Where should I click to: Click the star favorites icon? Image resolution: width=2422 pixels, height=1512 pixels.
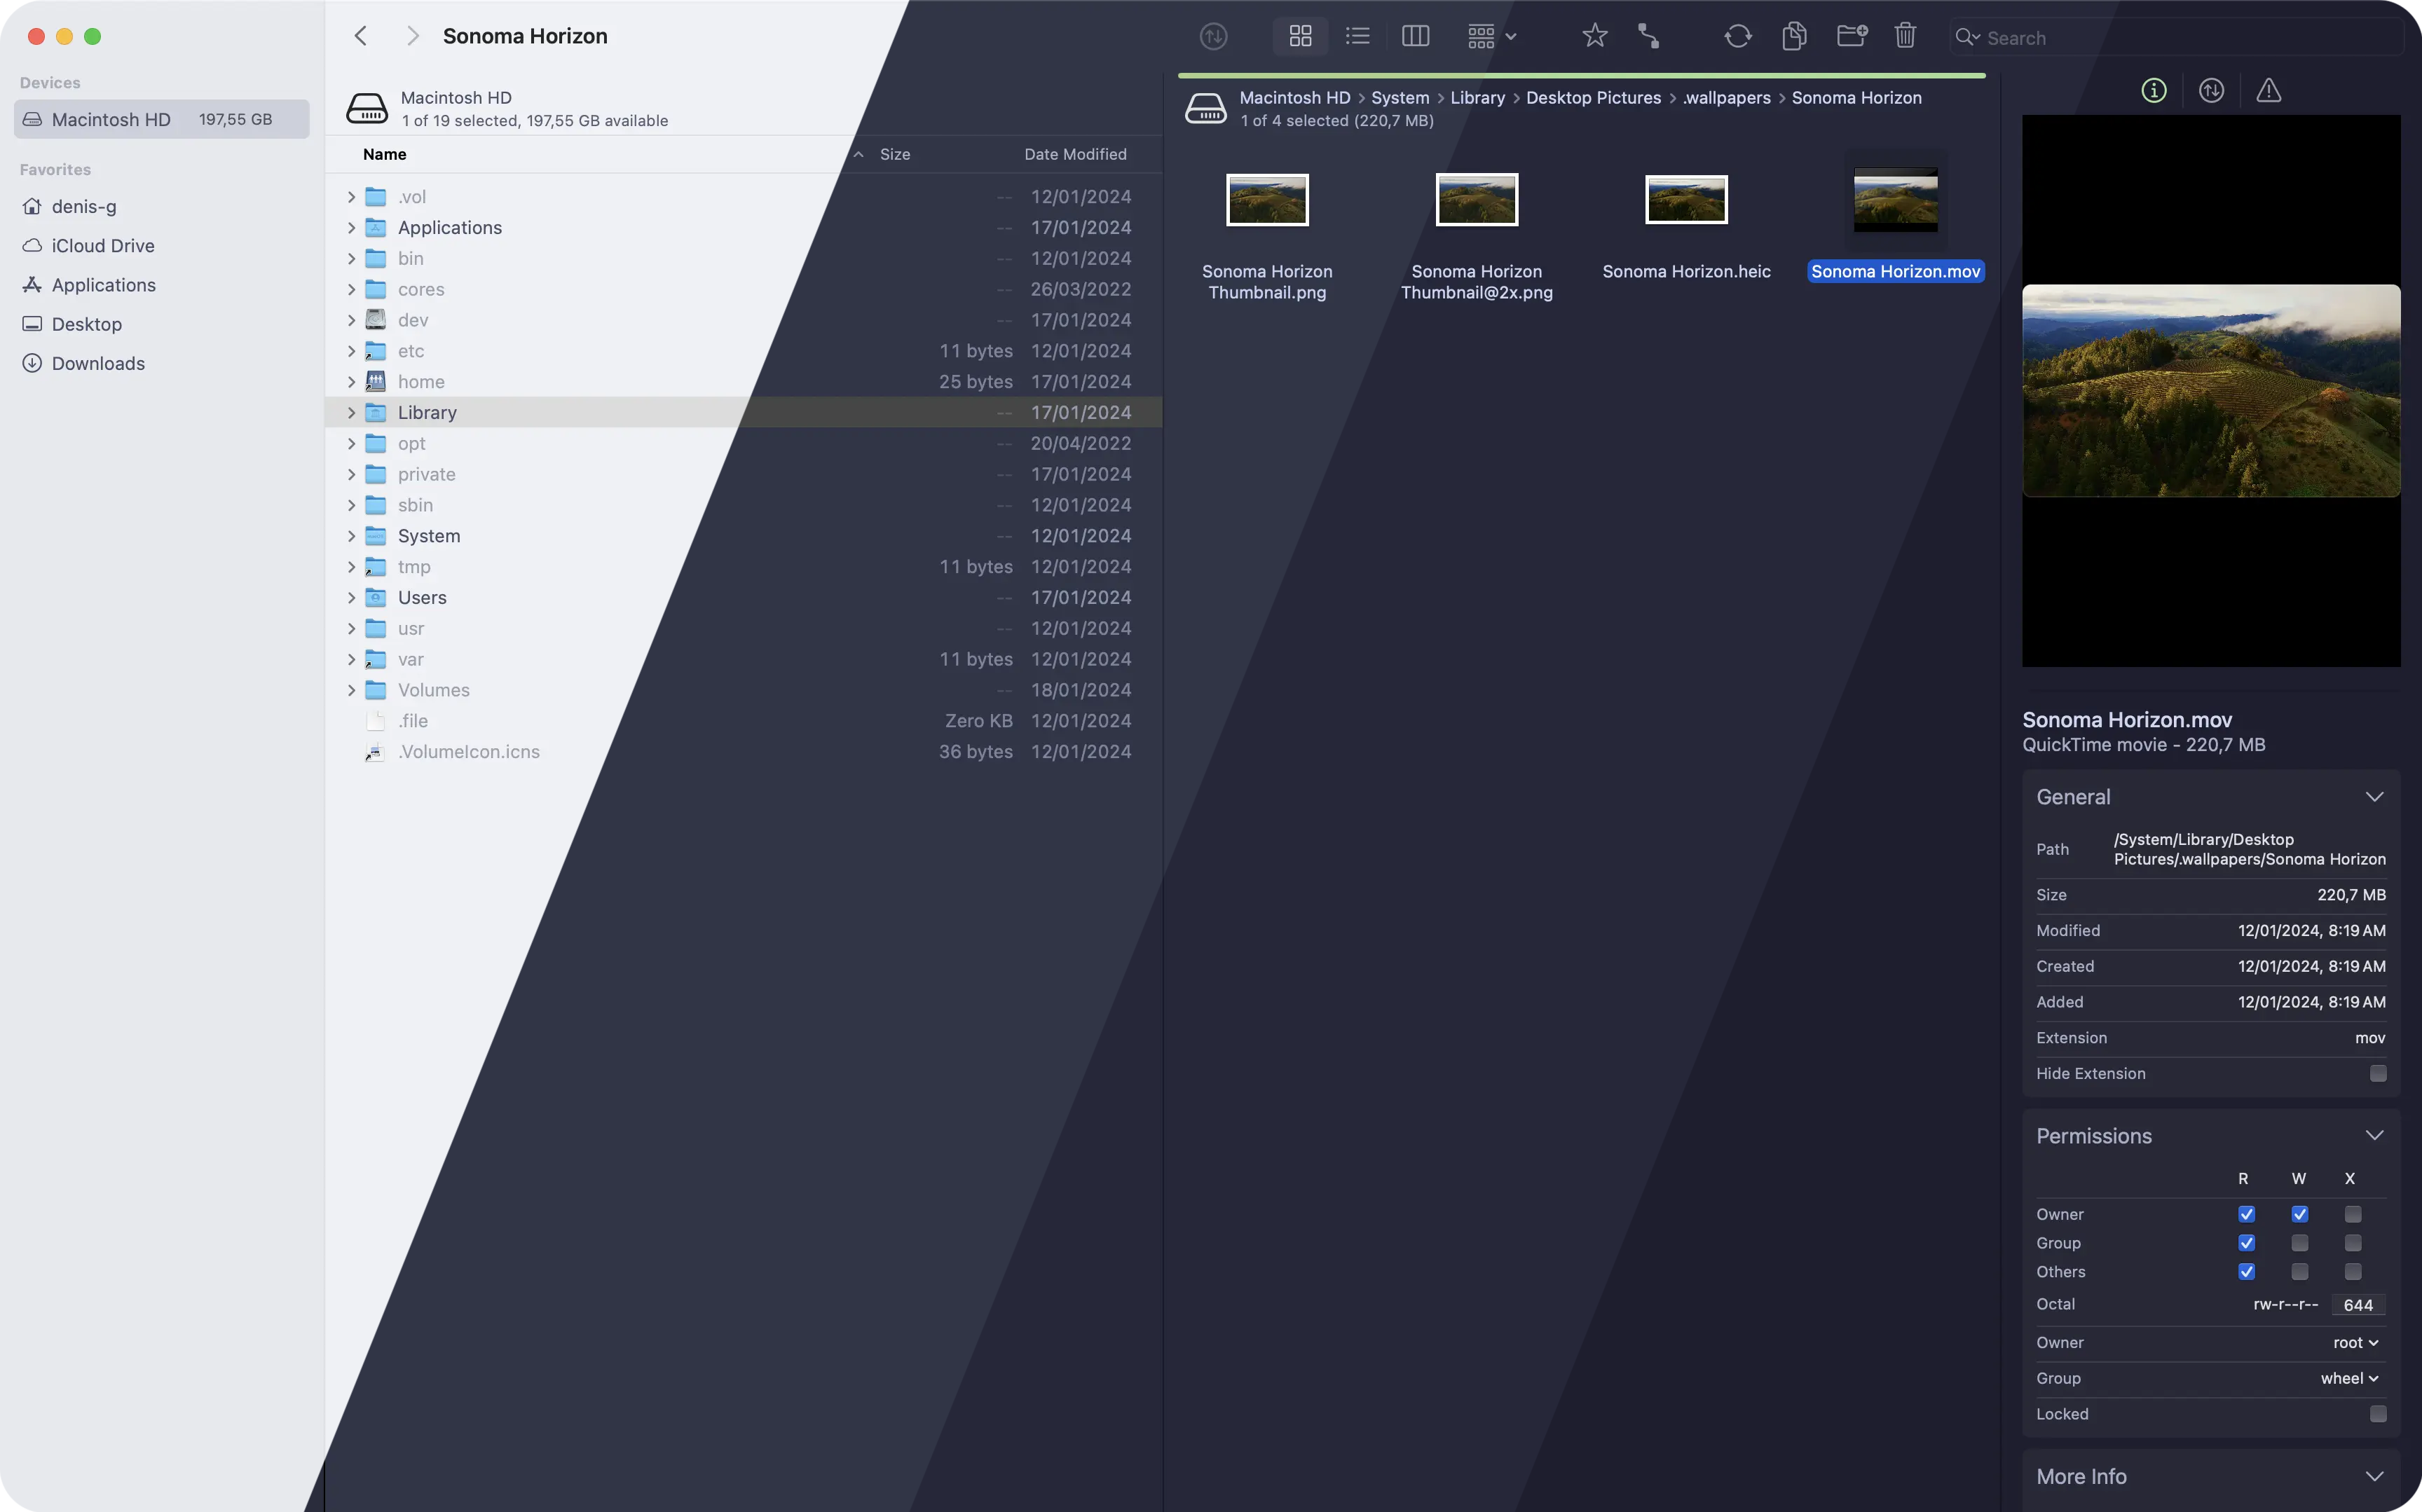(1594, 37)
